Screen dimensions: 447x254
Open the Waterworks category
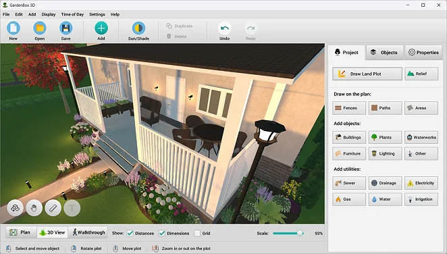421,137
